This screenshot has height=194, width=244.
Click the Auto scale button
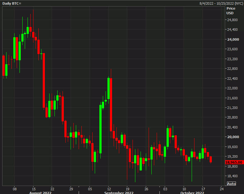point(231,184)
